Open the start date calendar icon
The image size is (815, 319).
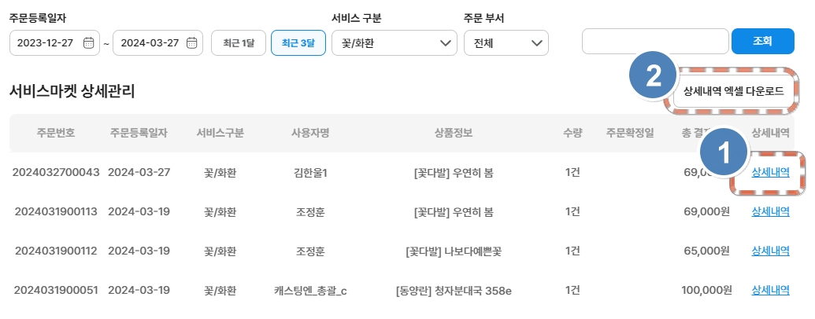(89, 42)
